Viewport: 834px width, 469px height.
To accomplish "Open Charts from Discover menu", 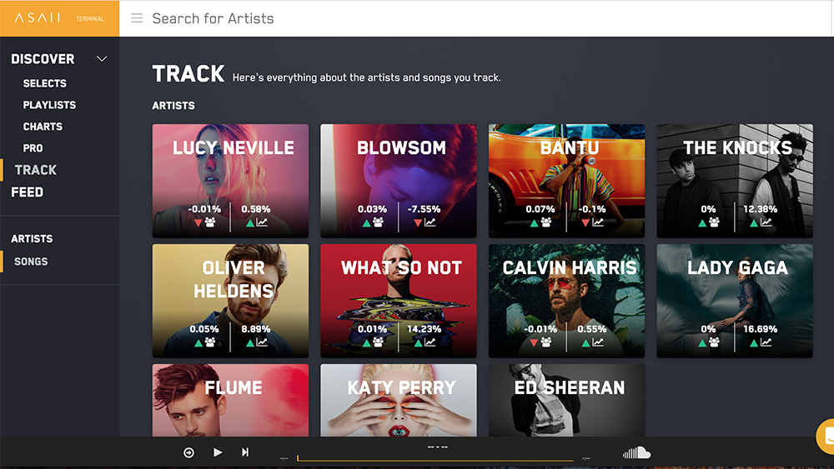I will point(43,127).
